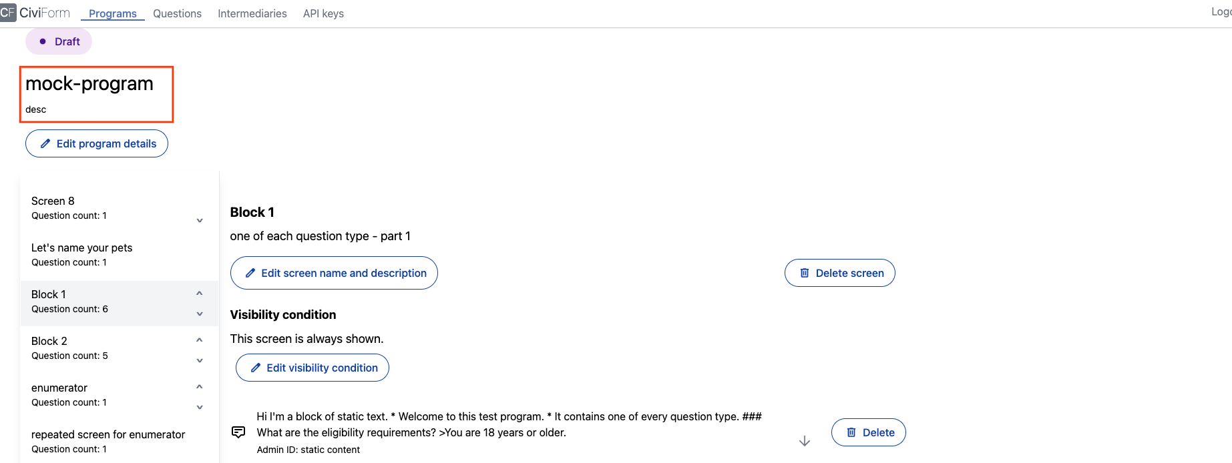Click the up chevron next to Block 2

(x=198, y=339)
